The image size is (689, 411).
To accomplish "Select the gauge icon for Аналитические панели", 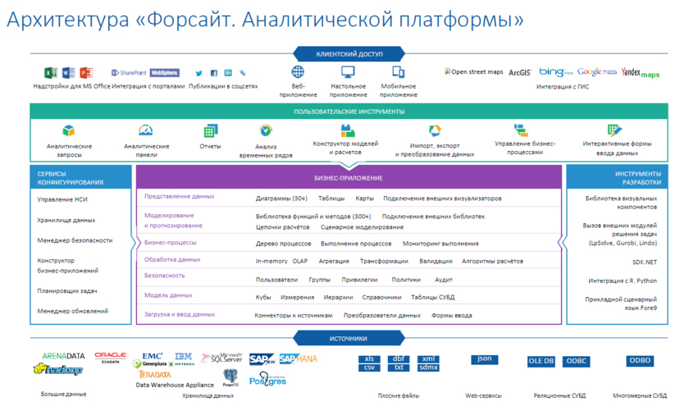I will click(146, 131).
